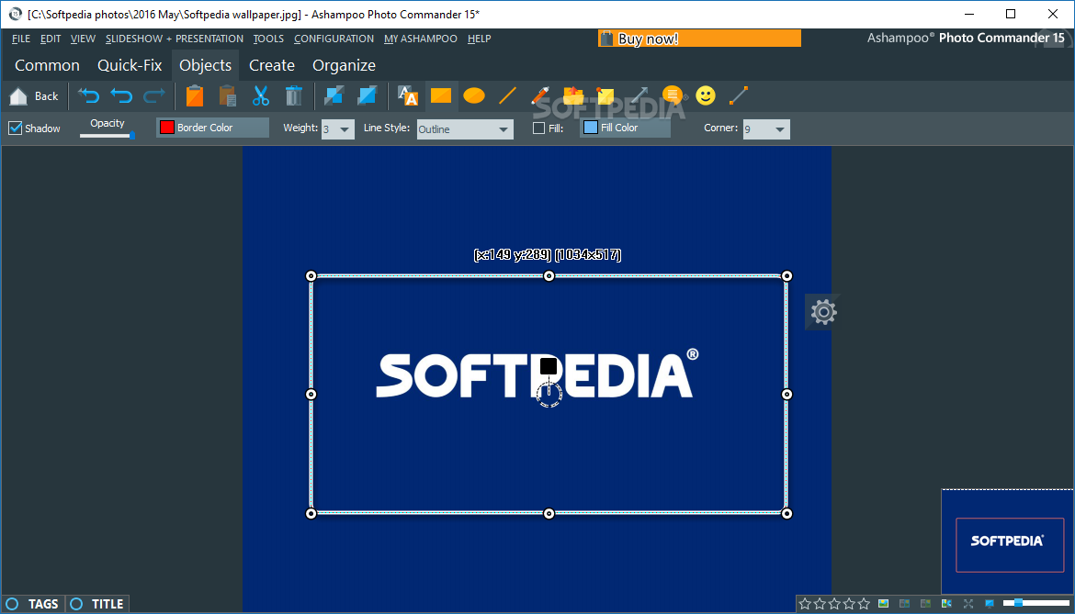The height and width of the screenshot is (614, 1075).
Task: Click the compare view icon in status bar
Action: pos(946,604)
